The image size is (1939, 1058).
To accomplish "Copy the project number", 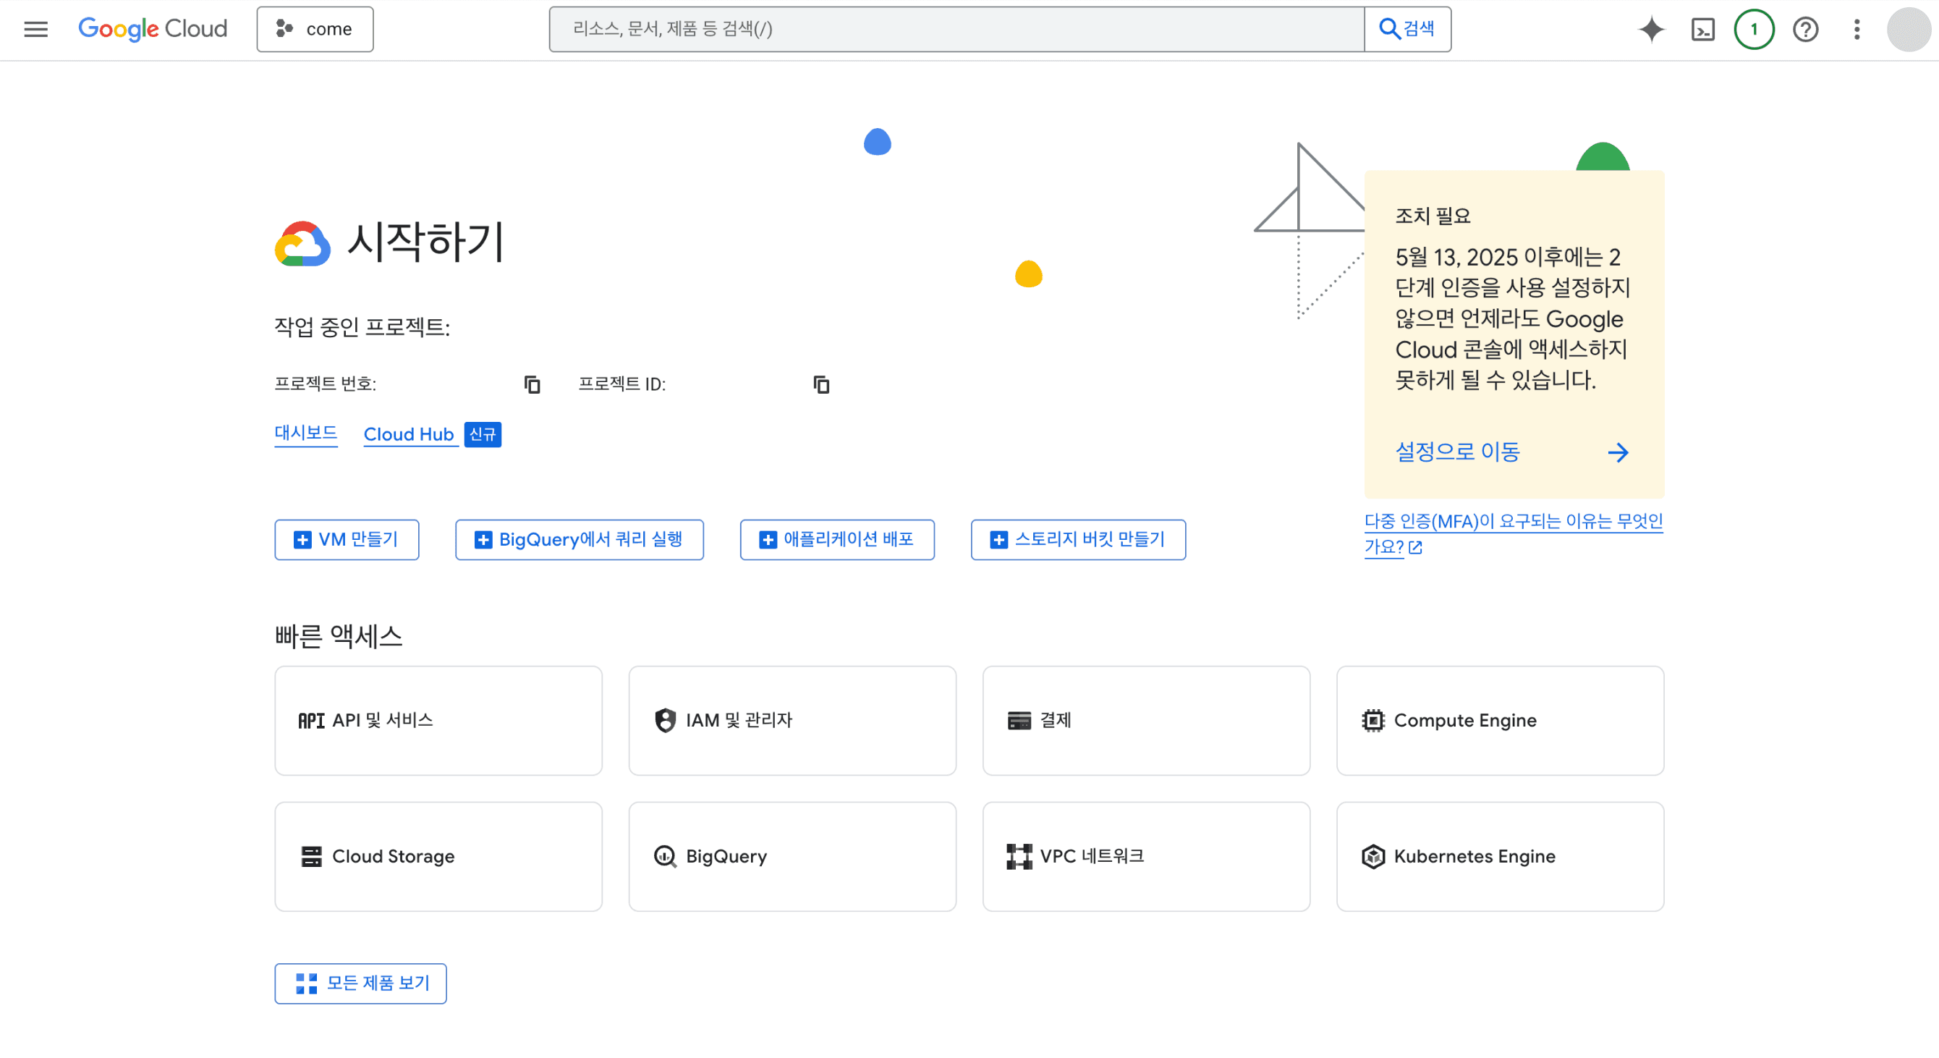I will (532, 384).
